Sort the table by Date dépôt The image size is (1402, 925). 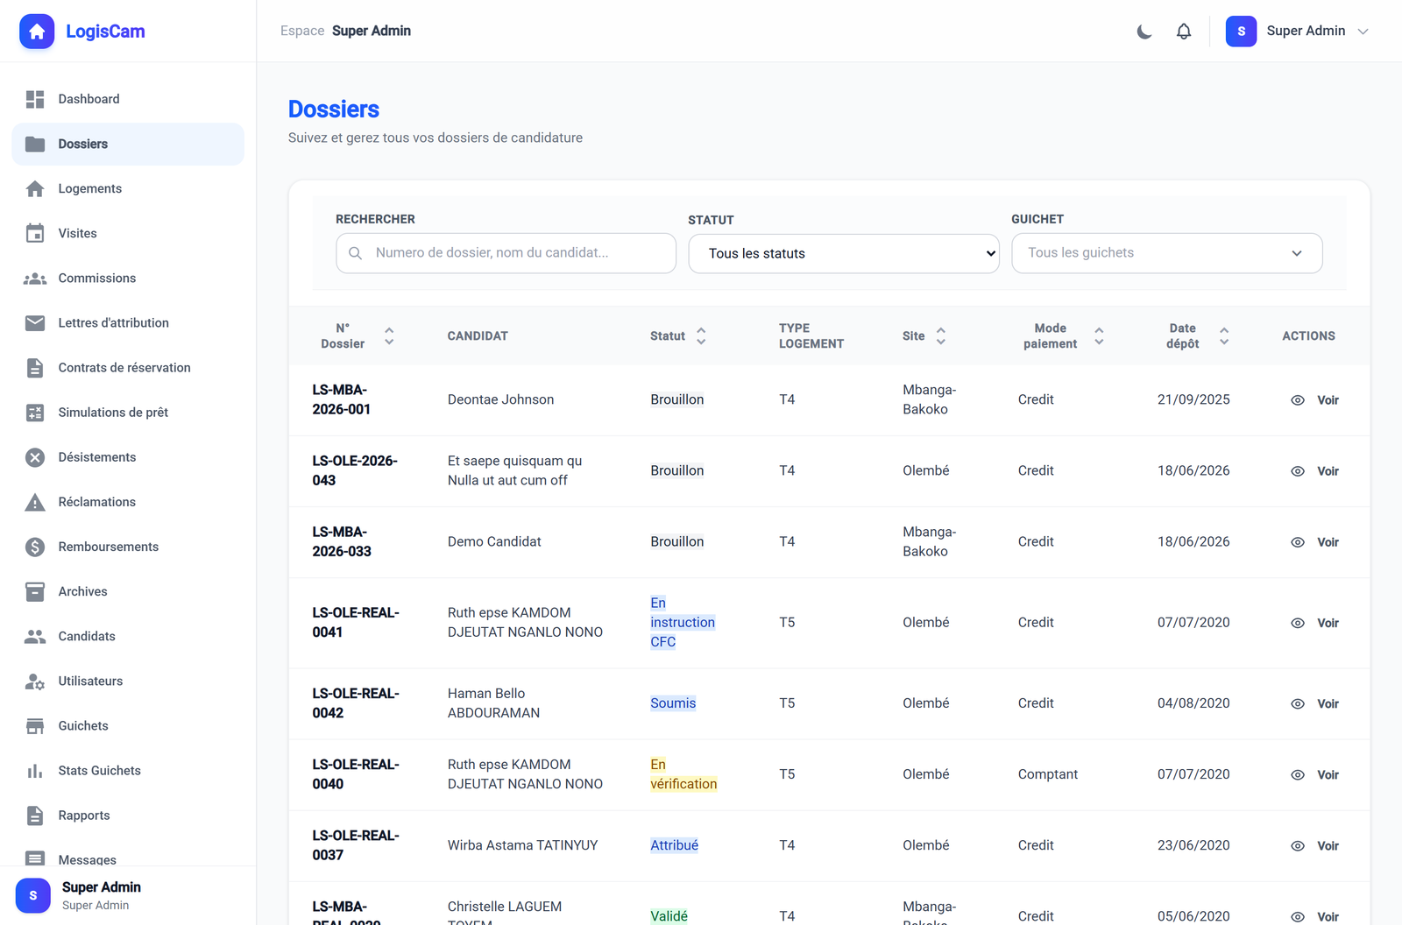1197,335
